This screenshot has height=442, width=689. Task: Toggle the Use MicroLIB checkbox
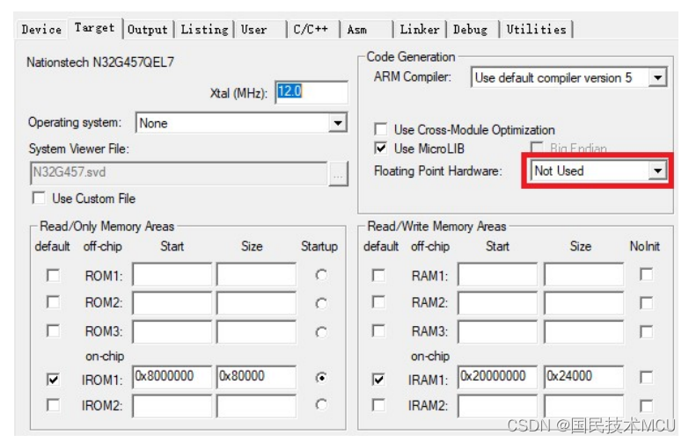380,149
